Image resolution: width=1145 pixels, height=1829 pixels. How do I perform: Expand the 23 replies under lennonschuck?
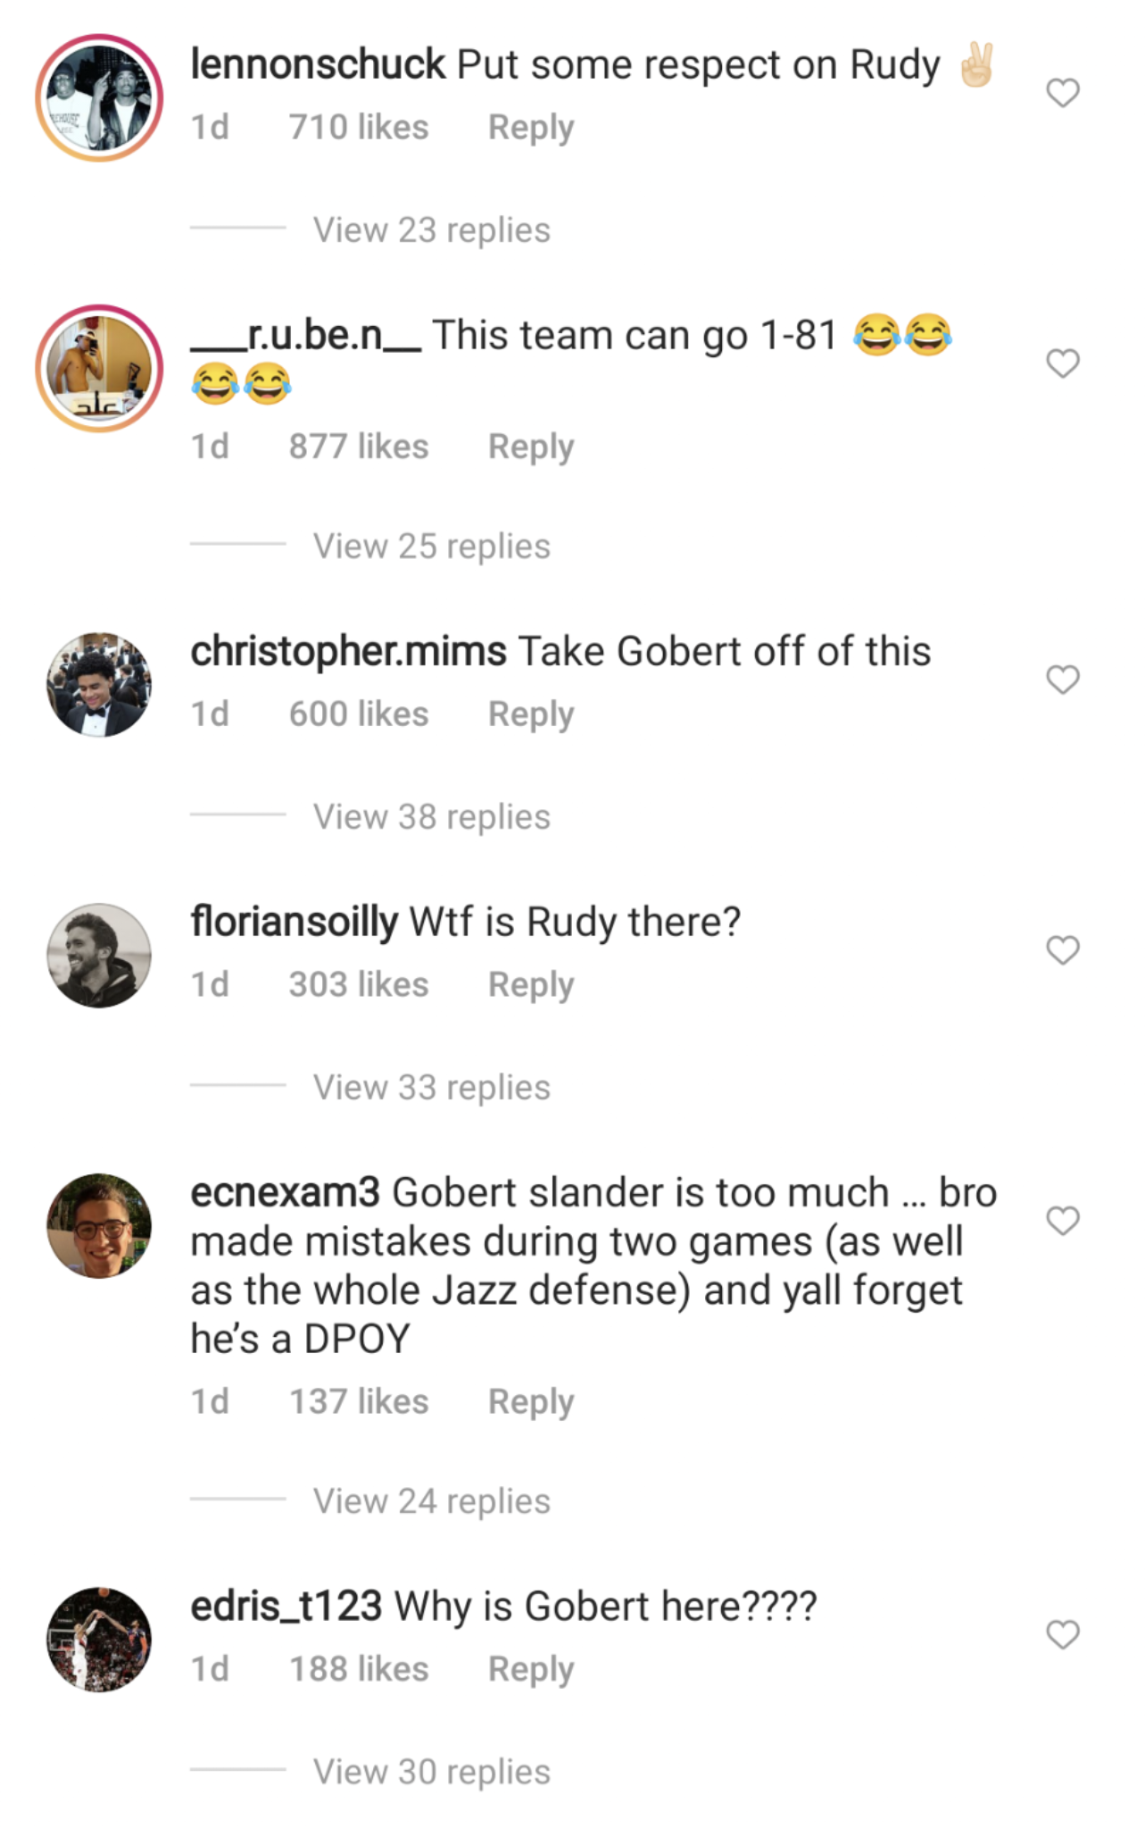[x=431, y=230]
